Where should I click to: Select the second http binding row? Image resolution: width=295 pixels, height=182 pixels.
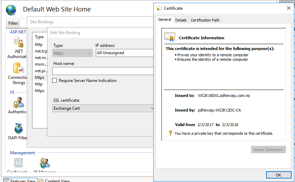40,84
